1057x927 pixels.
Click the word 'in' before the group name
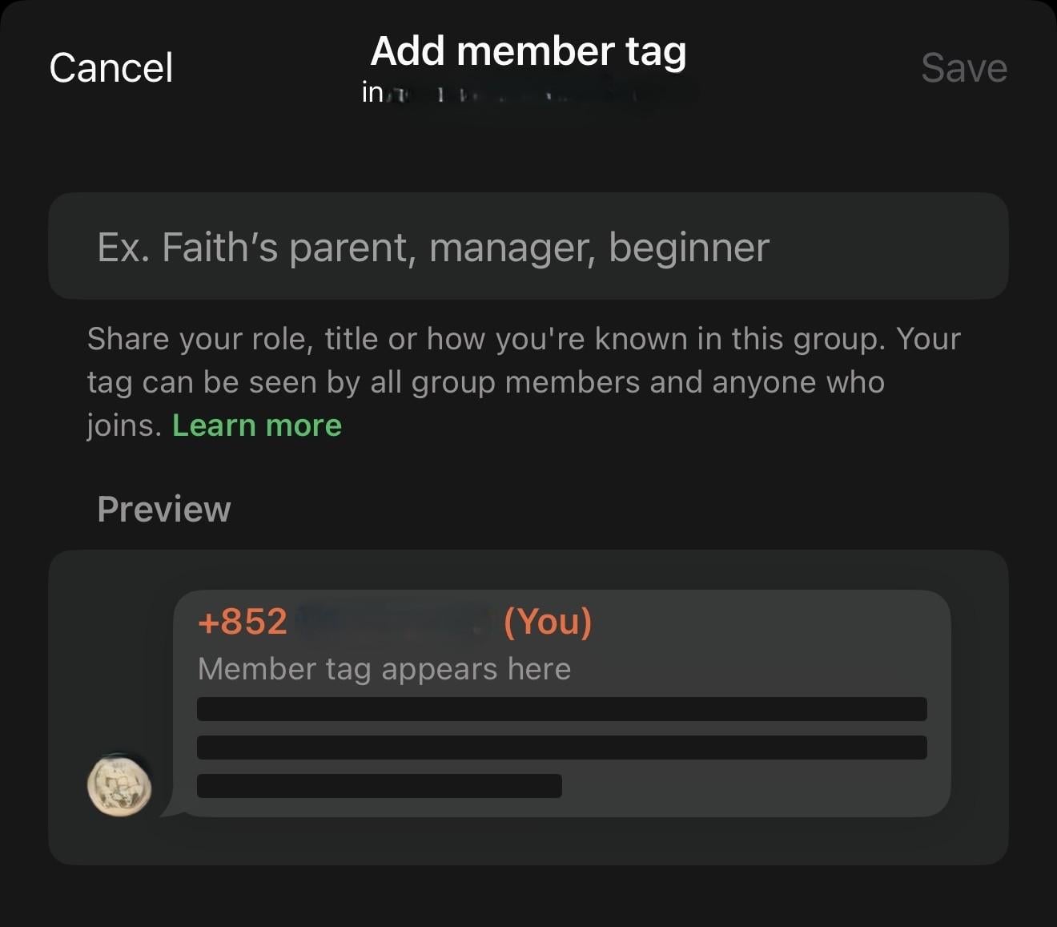point(372,93)
